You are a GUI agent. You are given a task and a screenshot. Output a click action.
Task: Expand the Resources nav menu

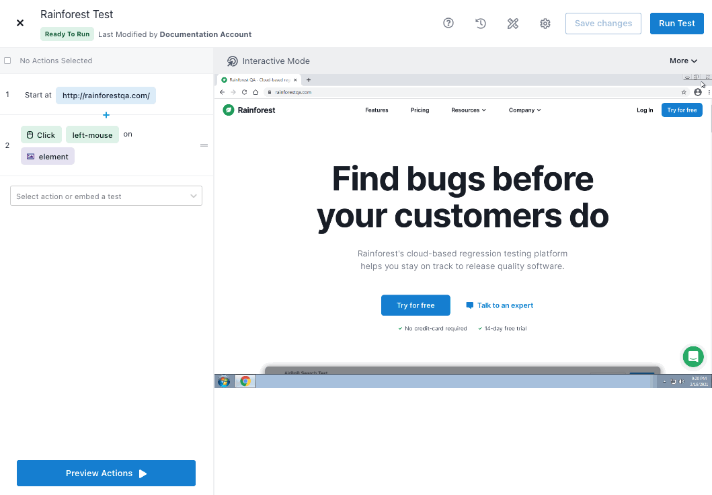click(468, 110)
